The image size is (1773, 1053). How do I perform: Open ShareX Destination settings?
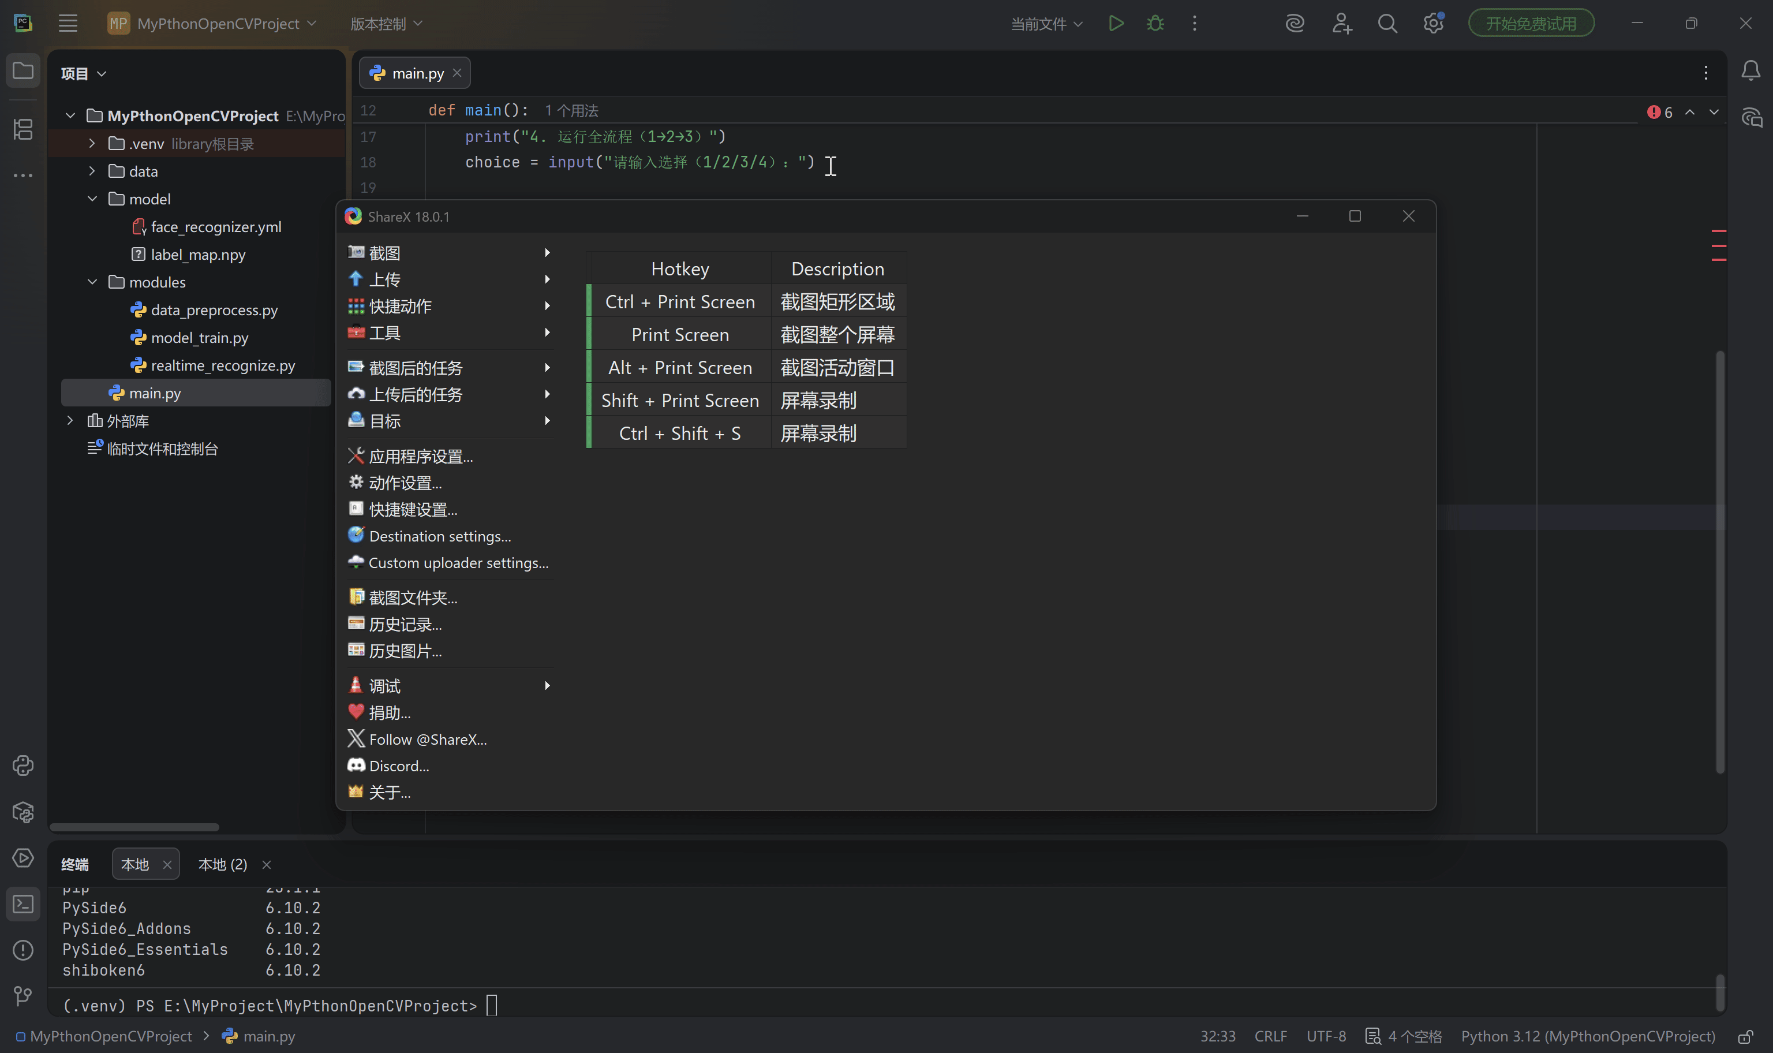tap(440, 536)
